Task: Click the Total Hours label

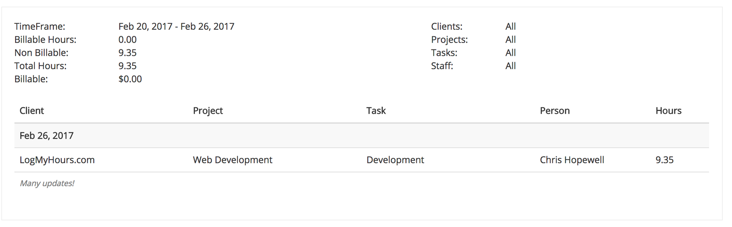Action: coord(40,66)
